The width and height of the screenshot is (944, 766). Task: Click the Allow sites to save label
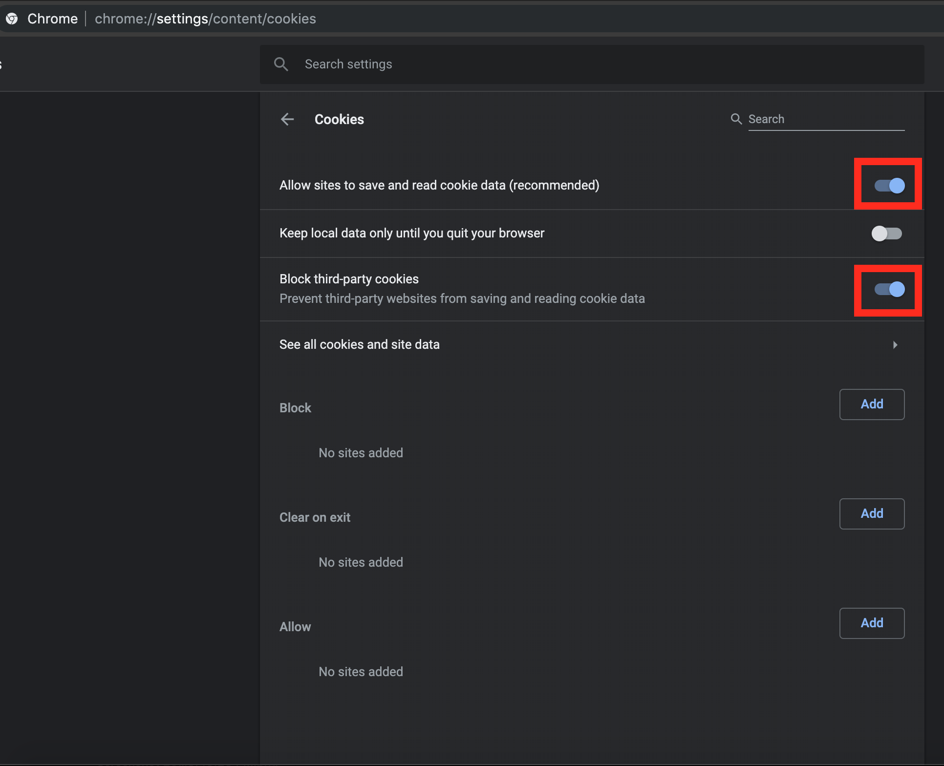(439, 185)
